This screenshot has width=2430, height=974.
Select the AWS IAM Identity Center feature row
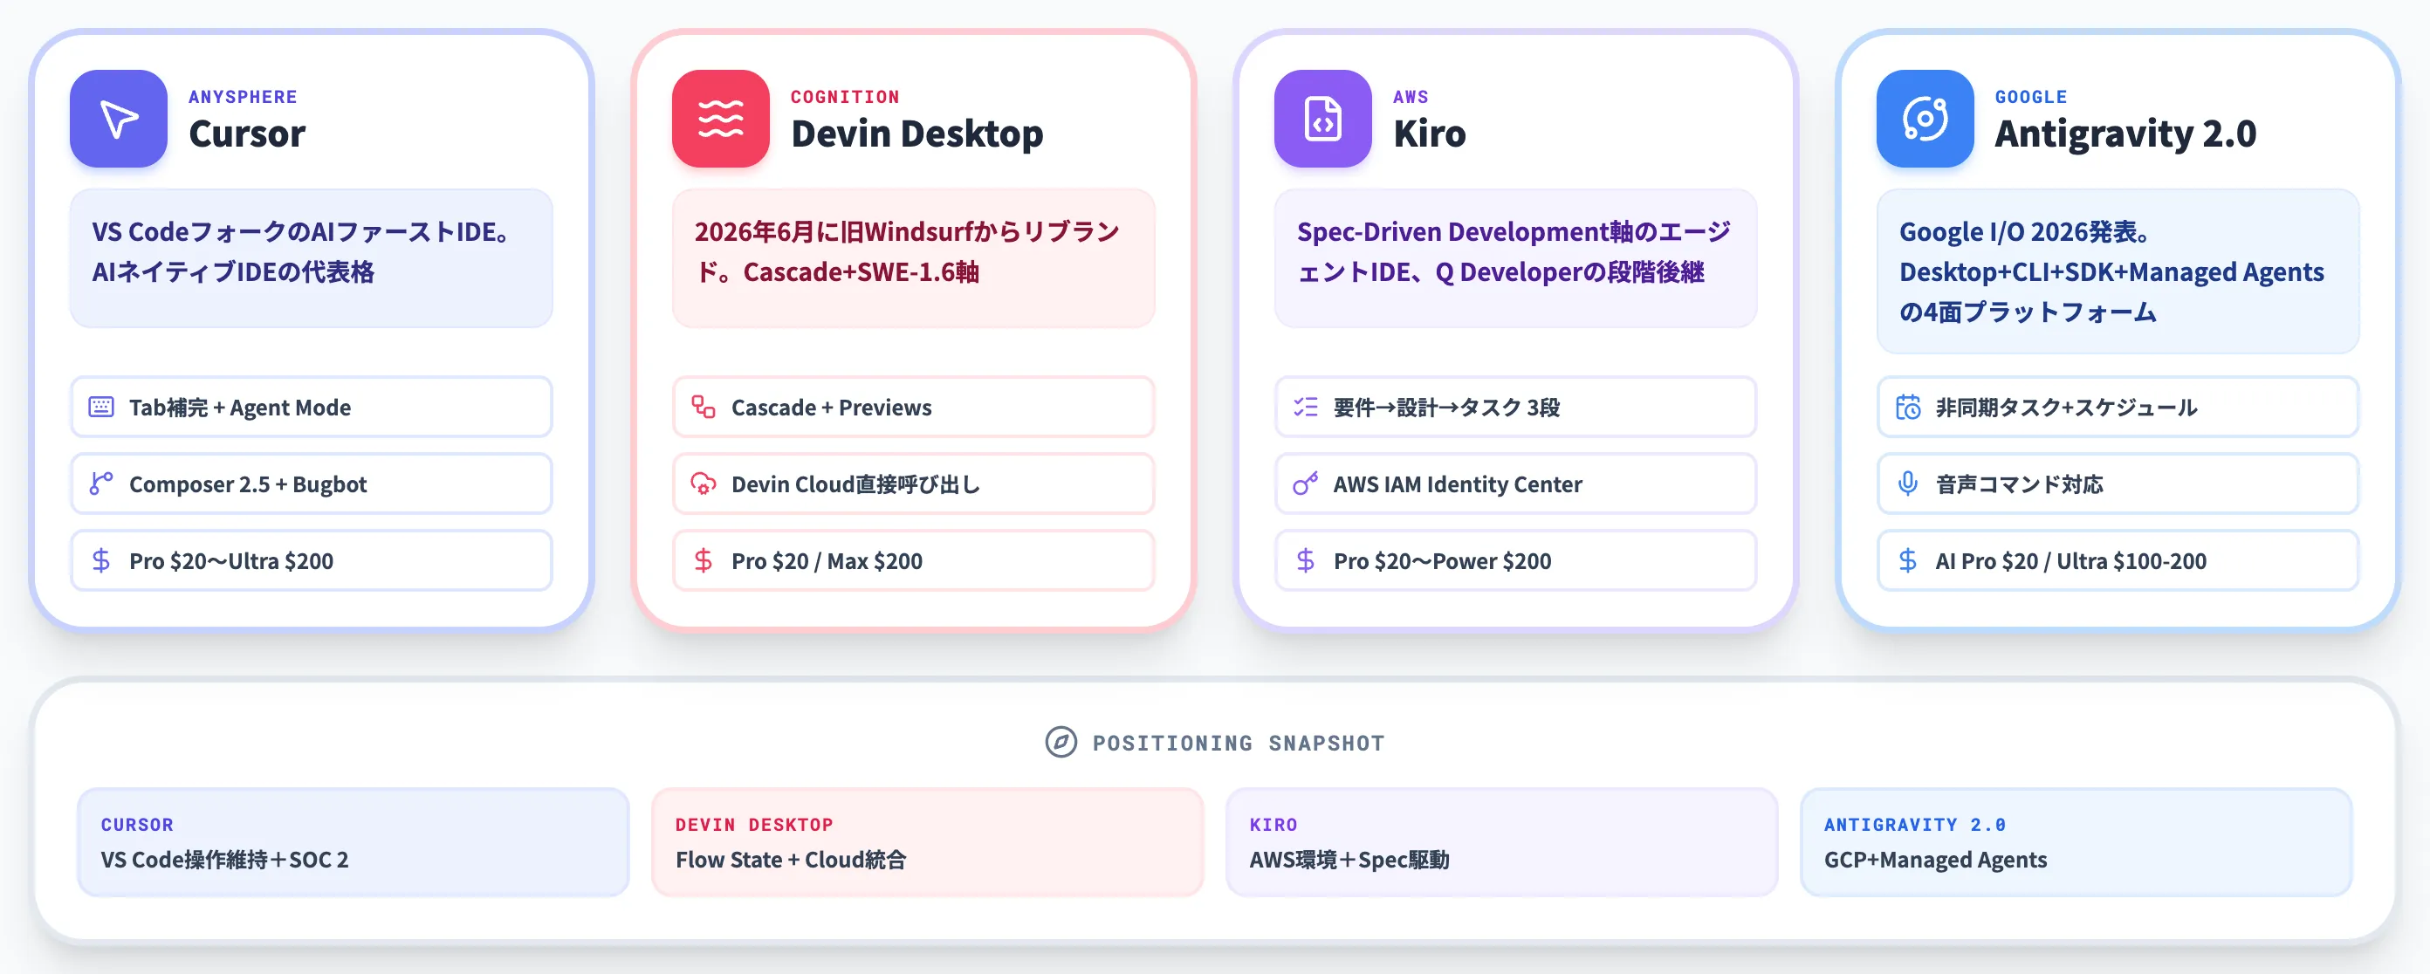[x=1515, y=484]
